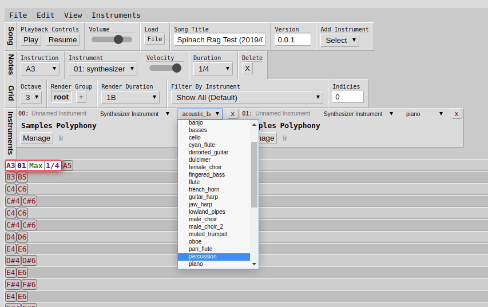
Task: Open Filter By Instrument dropdown
Action: click(247, 97)
